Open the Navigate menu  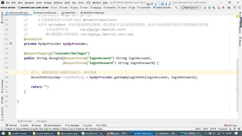pyautogui.click(x=29, y=3)
